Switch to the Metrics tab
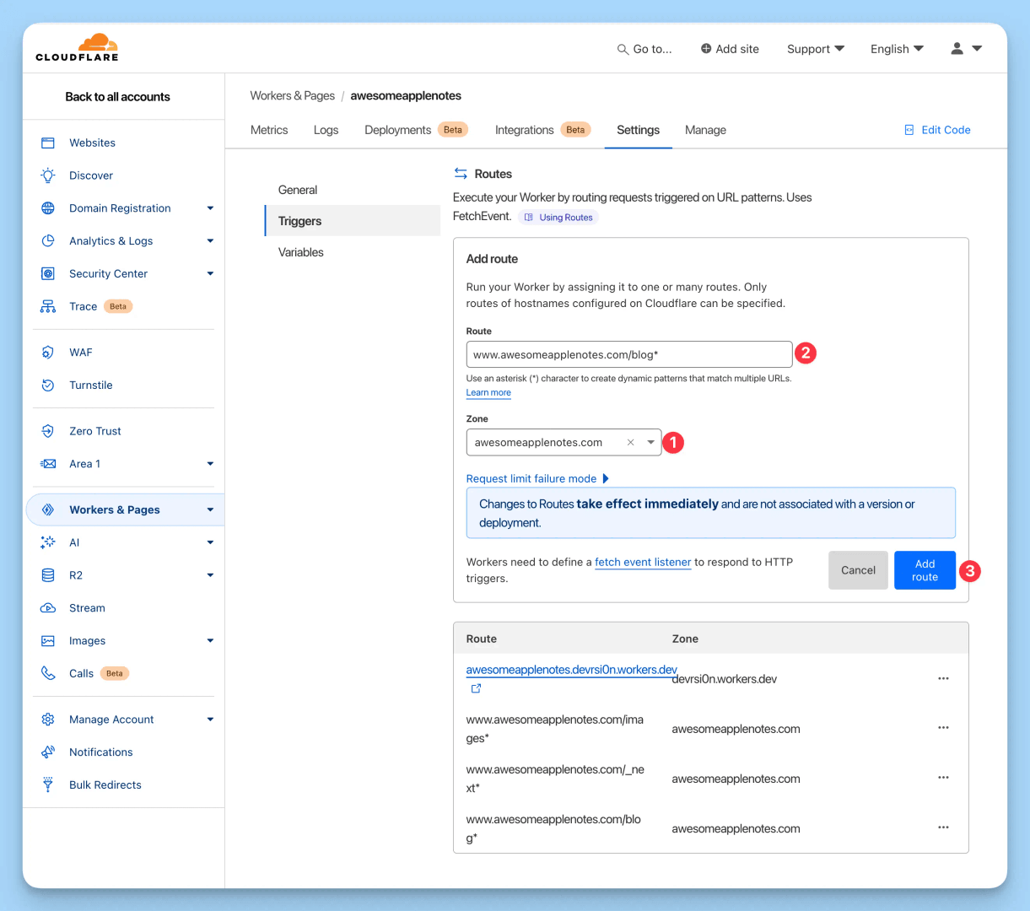Image resolution: width=1030 pixels, height=911 pixels. [268, 130]
